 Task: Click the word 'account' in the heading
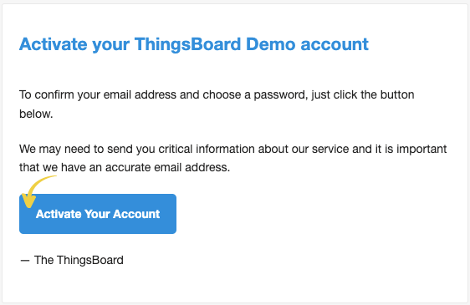pyautogui.click(x=335, y=44)
